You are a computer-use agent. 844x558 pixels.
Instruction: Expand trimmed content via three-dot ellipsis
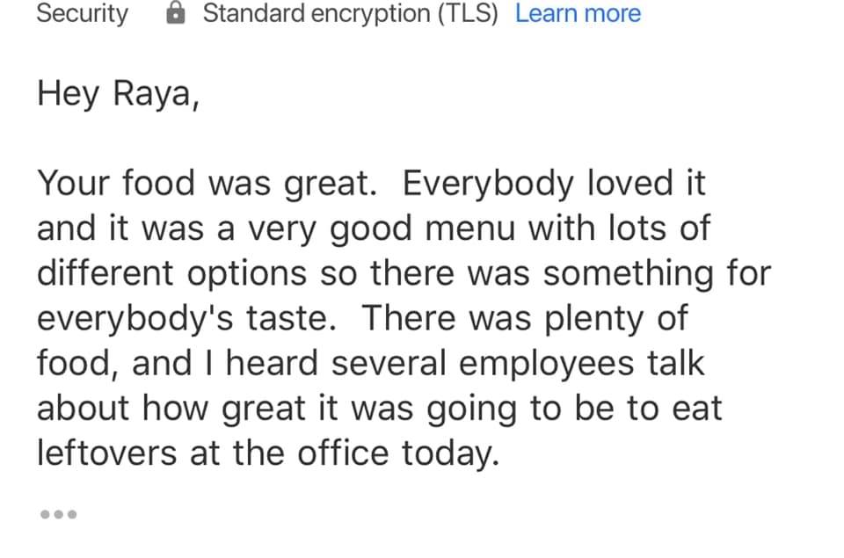[59, 514]
